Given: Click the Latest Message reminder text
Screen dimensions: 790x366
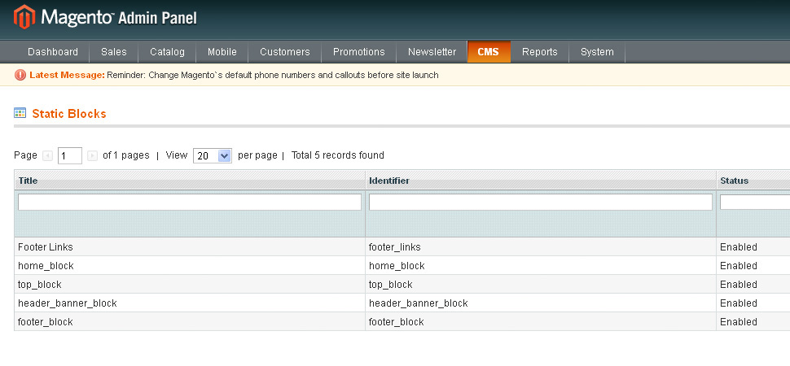Looking at the screenshot, I should [x=273, y=75].
